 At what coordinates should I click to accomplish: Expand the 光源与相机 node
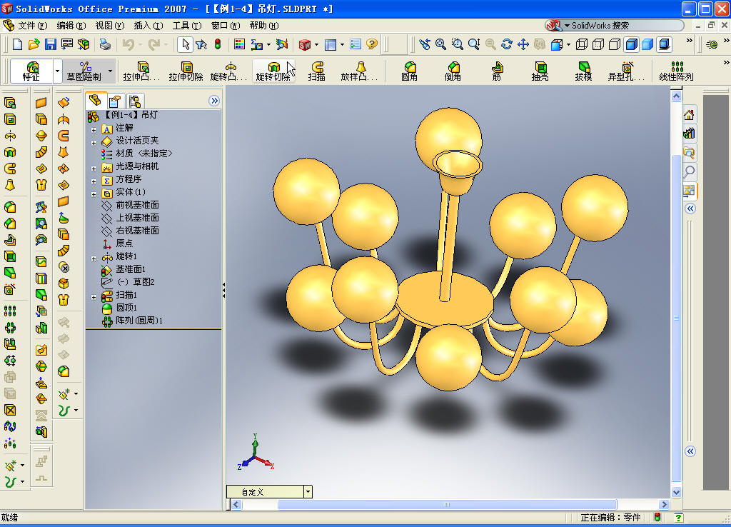point(94,169)
